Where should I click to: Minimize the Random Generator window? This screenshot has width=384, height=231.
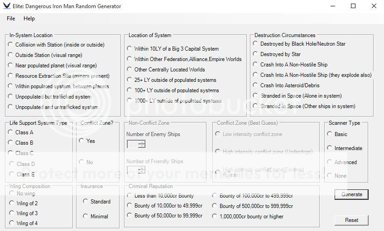pyautogui.click(x=332, y=6)
